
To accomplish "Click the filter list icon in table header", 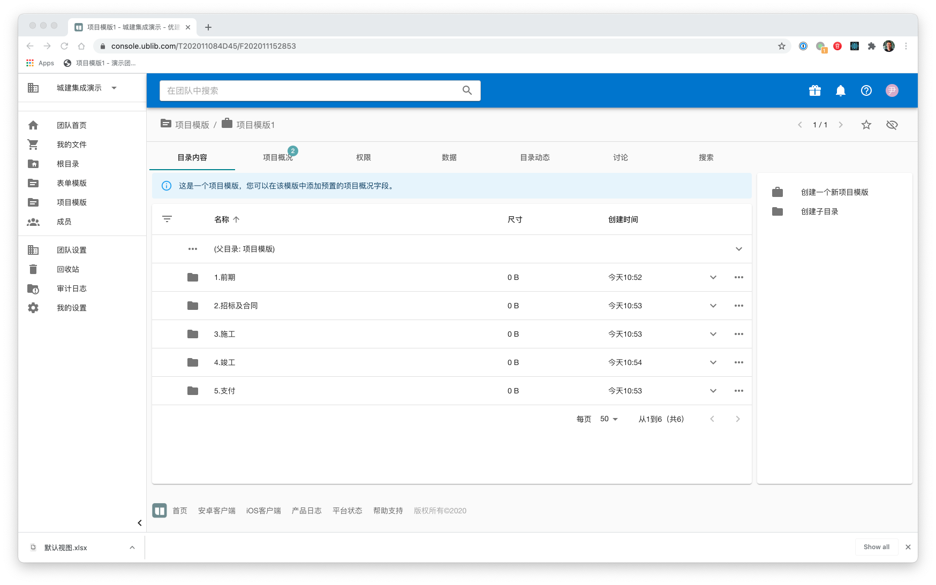I will pos(167,219).
